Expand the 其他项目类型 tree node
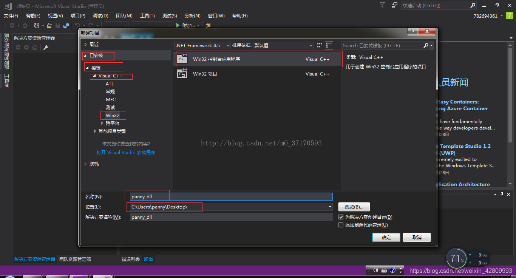516x278 pixels. (95, 131)
